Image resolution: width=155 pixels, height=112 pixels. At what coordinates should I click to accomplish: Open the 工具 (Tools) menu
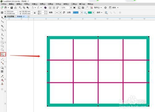pyautogui.click(x=74, y=4)
